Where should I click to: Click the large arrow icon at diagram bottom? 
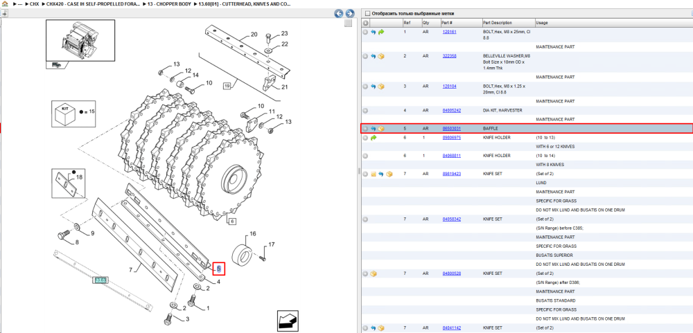[x=288, y=321]
